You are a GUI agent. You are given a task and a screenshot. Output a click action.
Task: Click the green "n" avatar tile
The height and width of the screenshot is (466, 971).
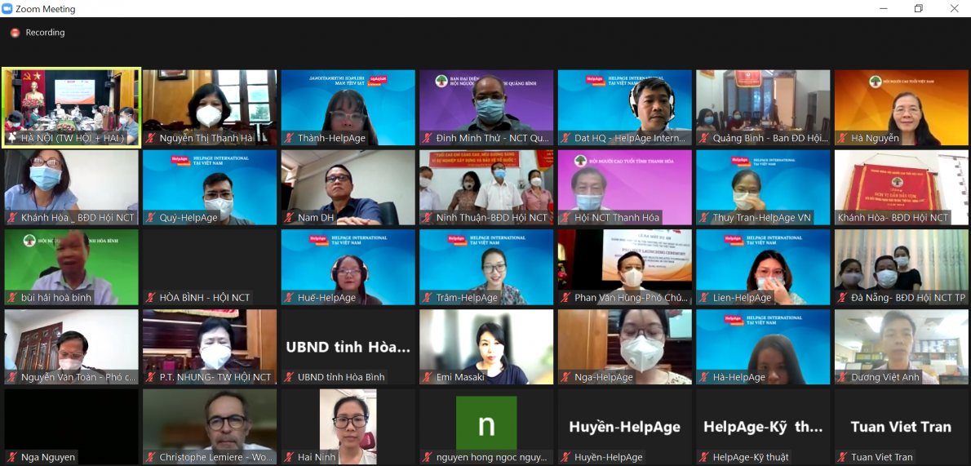(486, 422)
